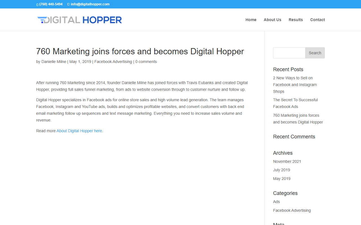Click the Recent Posts heading
The width and height of the screenshot is (361, 225).
288,69
